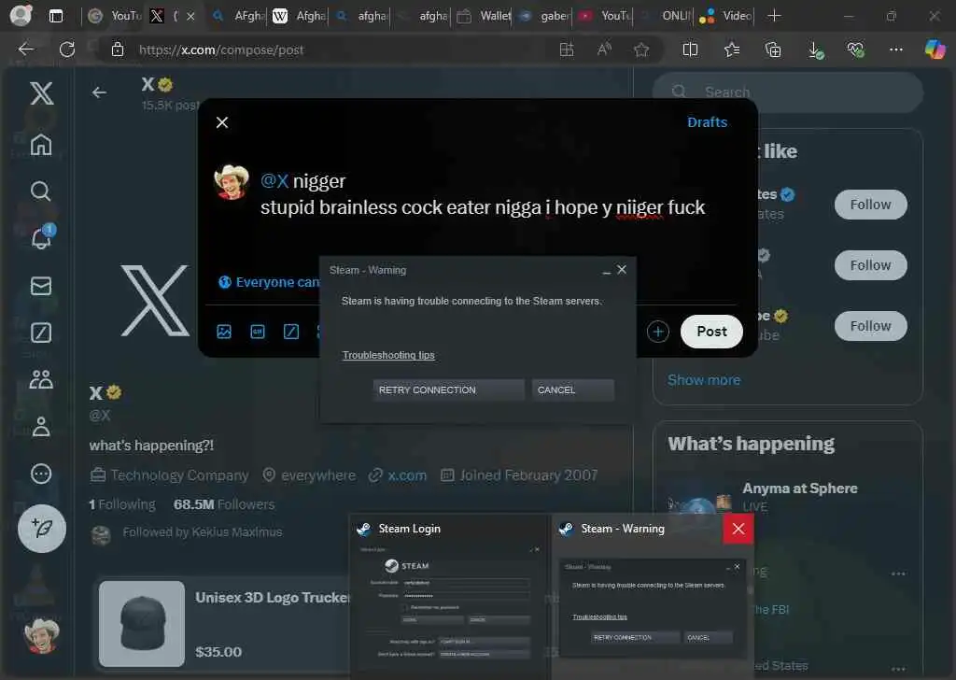Click the X Search field
Viewport: 956px width, 680px height.
788,92
